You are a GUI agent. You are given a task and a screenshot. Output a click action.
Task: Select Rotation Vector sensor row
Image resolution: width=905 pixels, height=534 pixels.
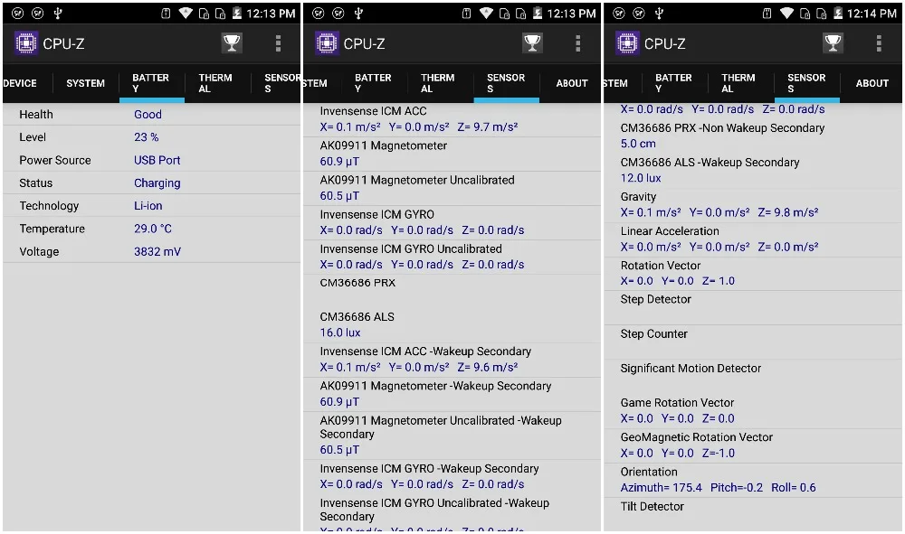(753, 274)
